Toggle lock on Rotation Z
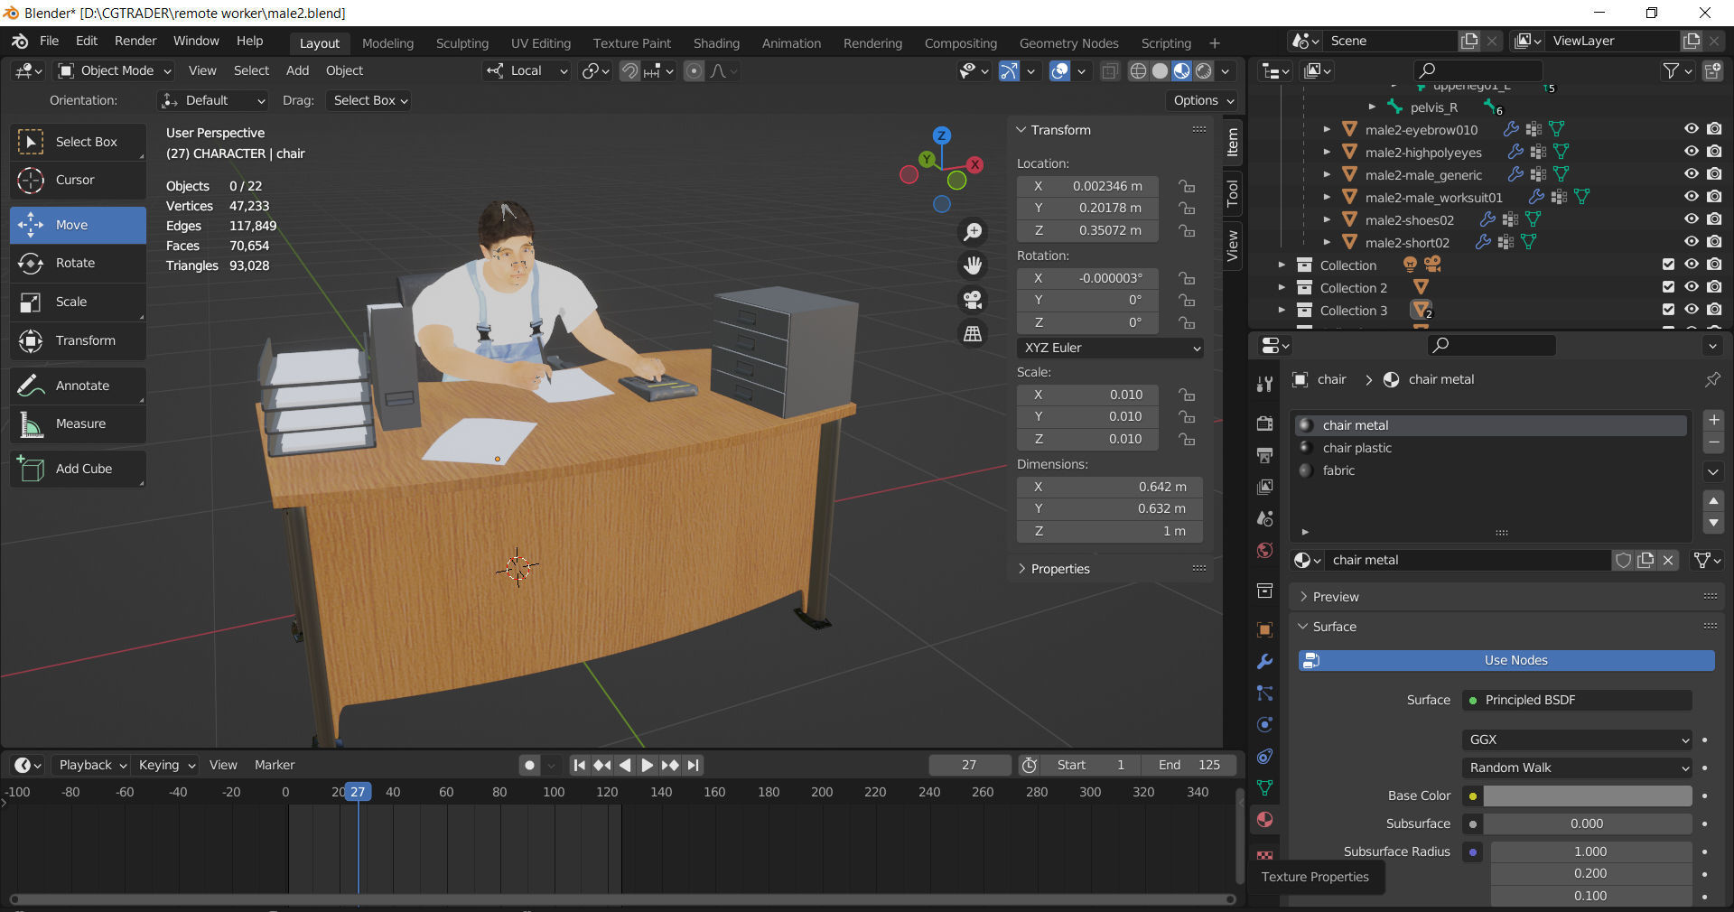Image resolution: width=1734 pixels, height=912 pixels. tap(1187, 322)
